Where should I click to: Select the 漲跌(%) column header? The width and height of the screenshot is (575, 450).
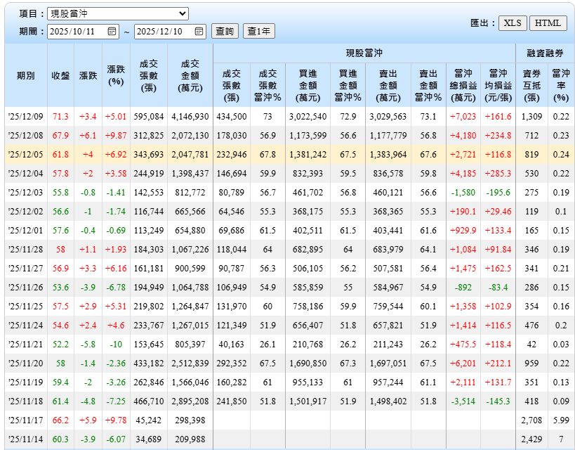tap(116, 76)
